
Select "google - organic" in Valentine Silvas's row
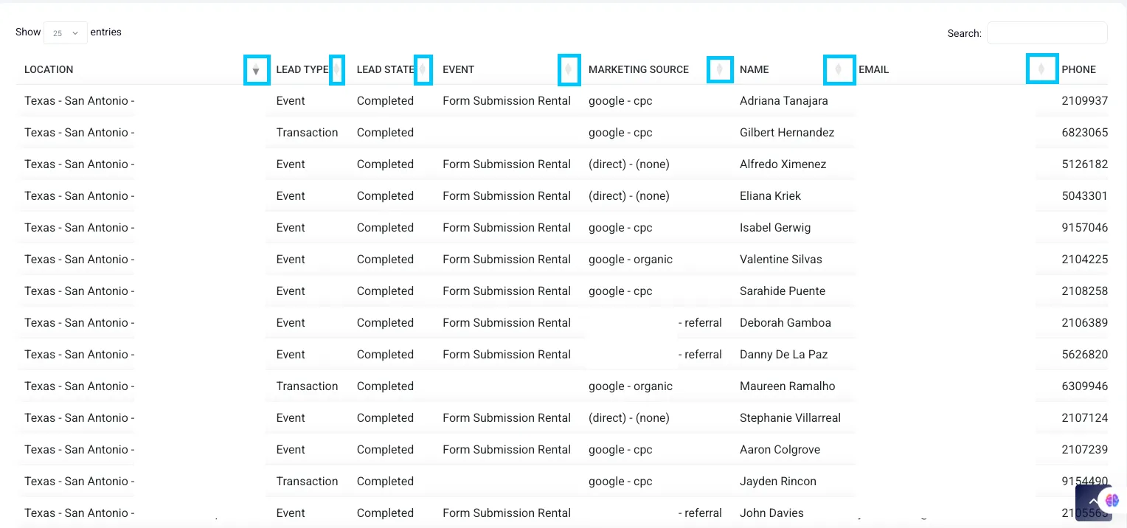(631, 260)
